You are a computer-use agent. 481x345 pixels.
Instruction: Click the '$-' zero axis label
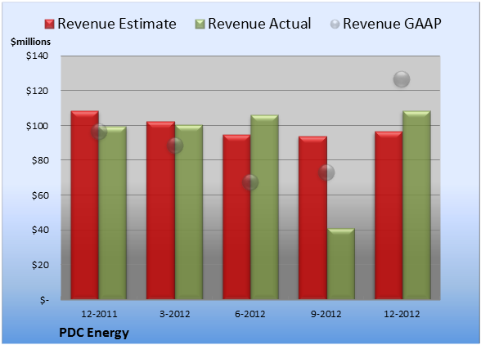point(44,300)
